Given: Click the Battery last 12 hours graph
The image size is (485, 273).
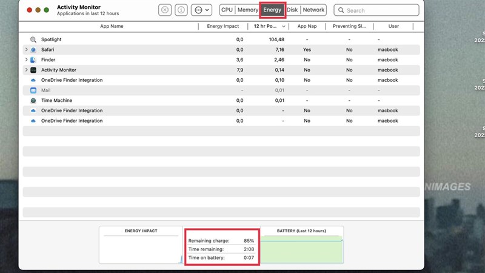Looking at the screenshot, I should coord(301,249).
